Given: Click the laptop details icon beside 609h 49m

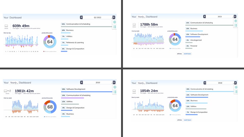Looking at the screenshot, I should tap(6, 26).
